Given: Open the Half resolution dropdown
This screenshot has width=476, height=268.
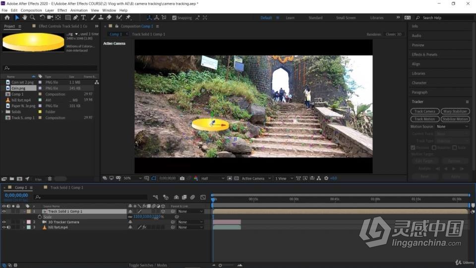Looking at the screenshot, I should click(213, 178).
